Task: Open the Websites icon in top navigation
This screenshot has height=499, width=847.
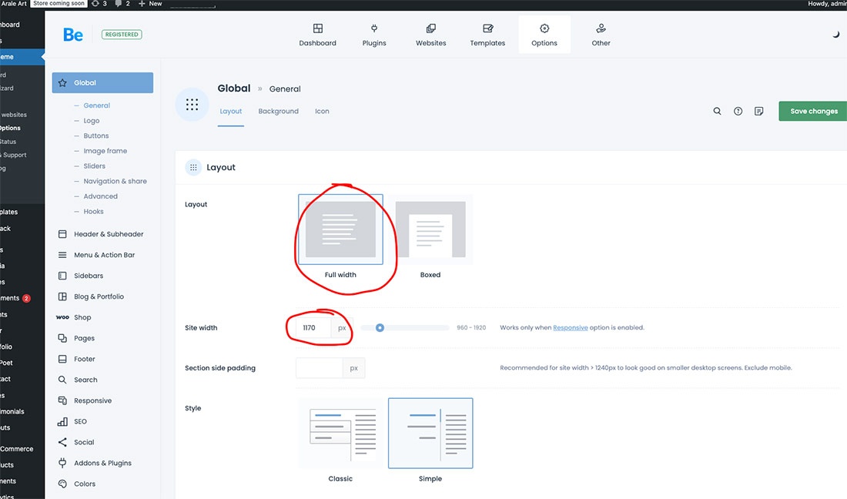Action: pos(430,28)
